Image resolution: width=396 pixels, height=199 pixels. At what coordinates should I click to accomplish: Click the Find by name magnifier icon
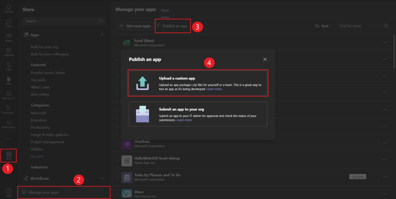click(386, 26)
